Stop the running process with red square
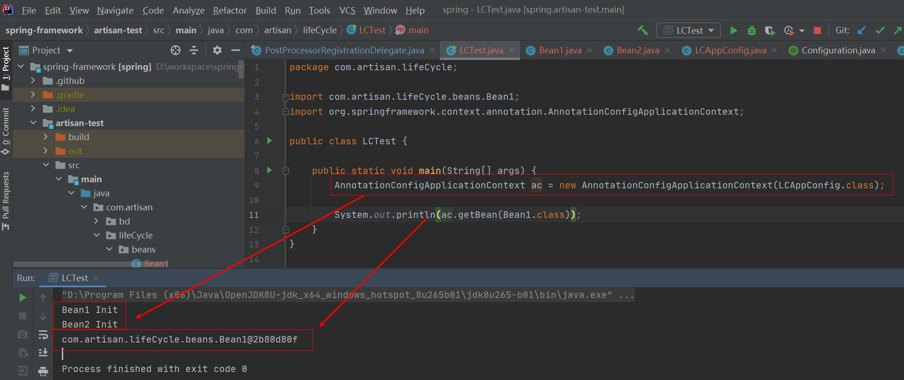Screen dimensions: 904x380 (x=817, y=30)
